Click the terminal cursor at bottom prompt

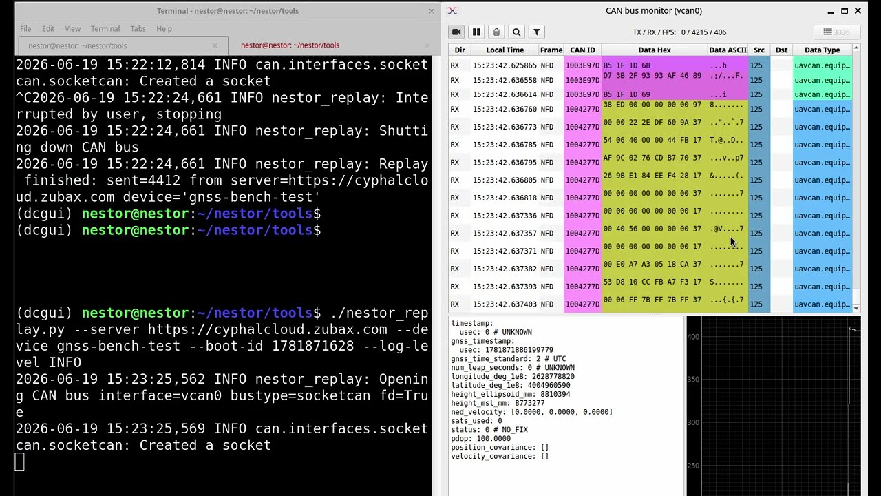point(20,462)
